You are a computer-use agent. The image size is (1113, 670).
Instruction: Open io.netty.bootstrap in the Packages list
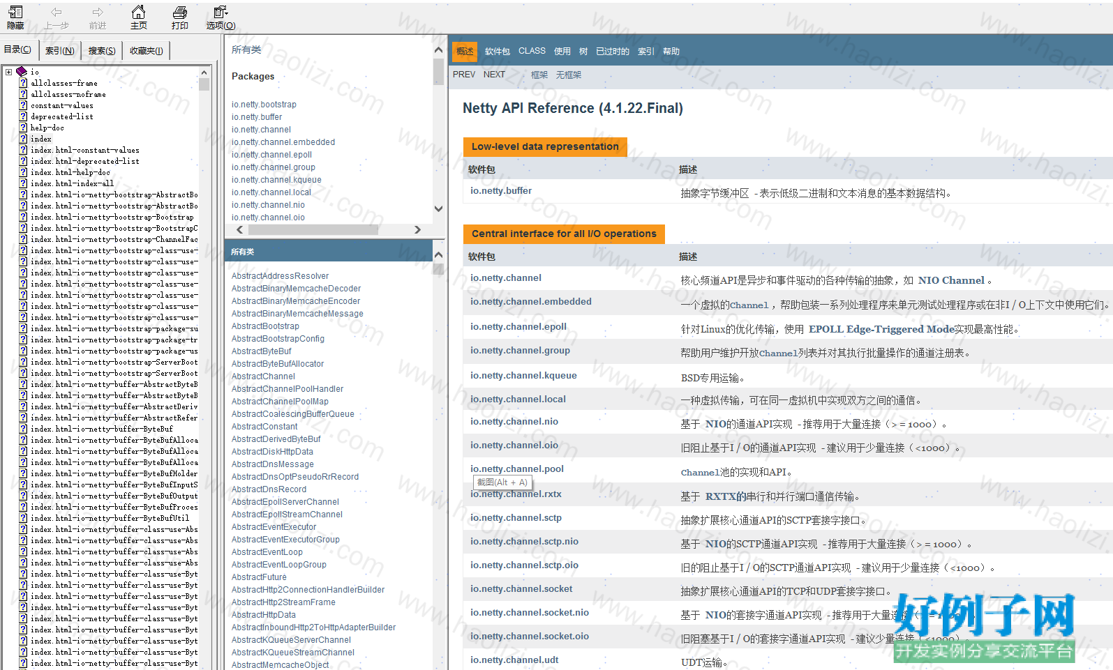tap(264, 105)
